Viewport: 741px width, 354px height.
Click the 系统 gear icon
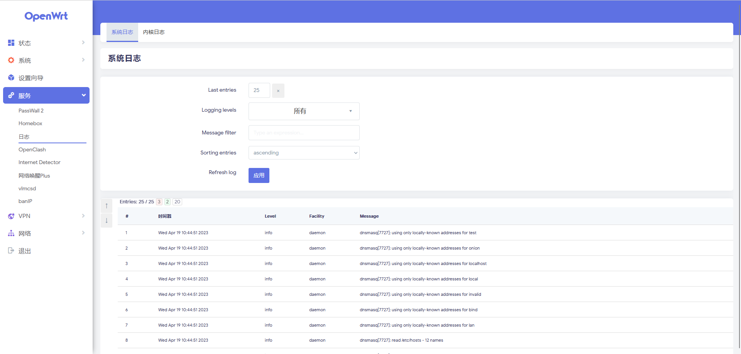(11, 60)
